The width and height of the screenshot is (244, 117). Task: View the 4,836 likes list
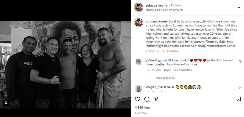142,107
